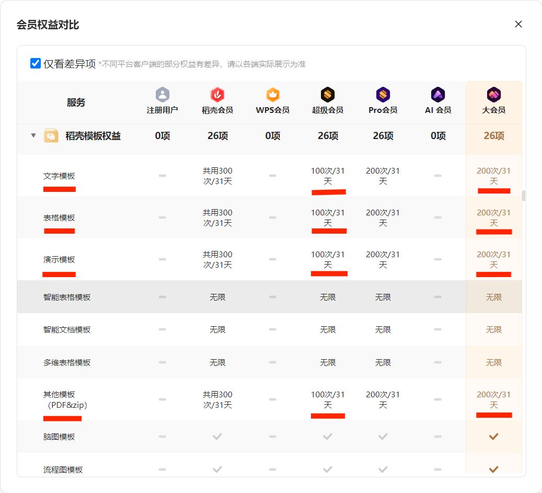
Task: Click 大会员 checkmark in 流程图模板 row
Action: (x=493, y=469)
